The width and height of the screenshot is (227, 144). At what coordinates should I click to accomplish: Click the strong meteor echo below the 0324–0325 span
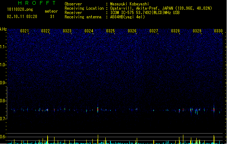(x=98, y=109)
